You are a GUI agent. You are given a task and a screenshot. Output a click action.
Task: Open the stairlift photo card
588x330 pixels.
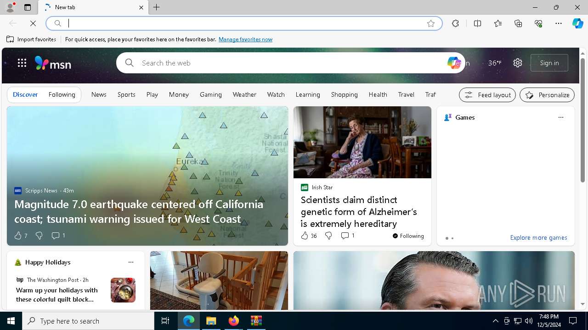[x=219, y=280]
